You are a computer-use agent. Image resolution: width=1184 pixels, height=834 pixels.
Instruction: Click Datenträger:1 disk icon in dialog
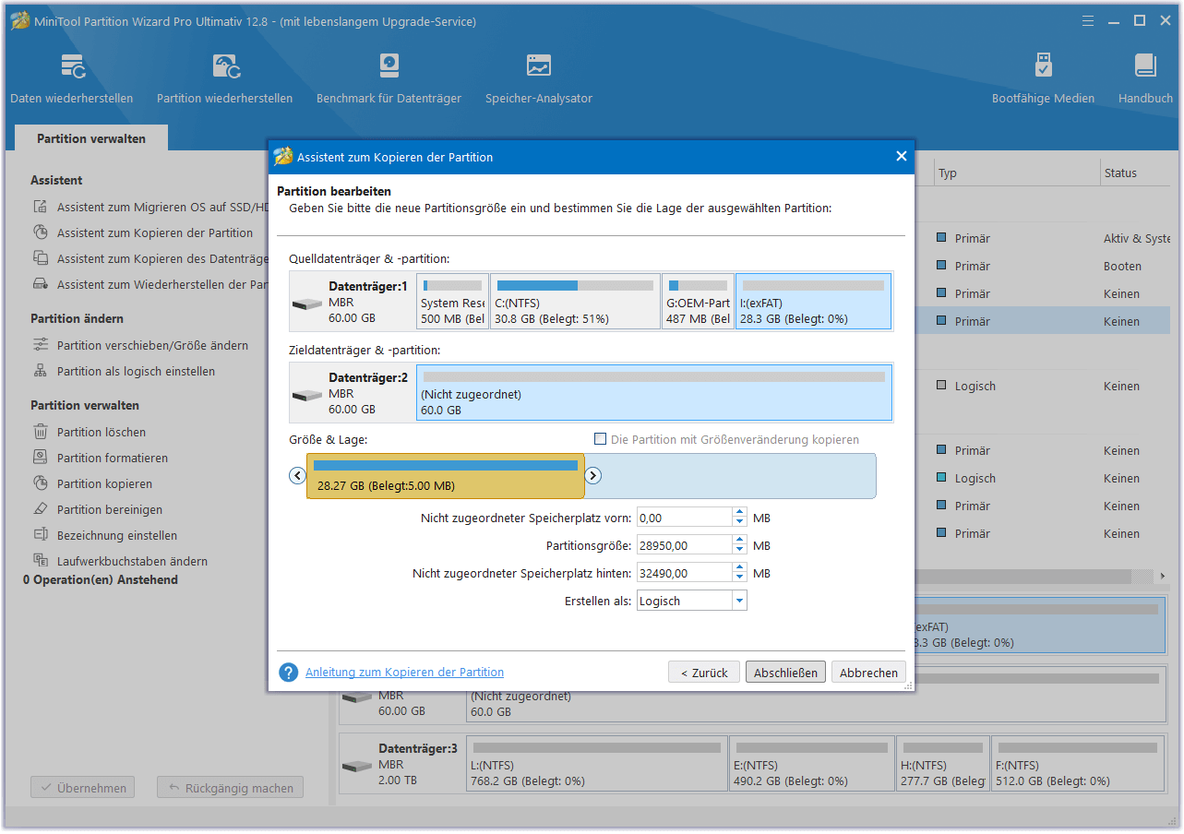click(x=307, y=304)
